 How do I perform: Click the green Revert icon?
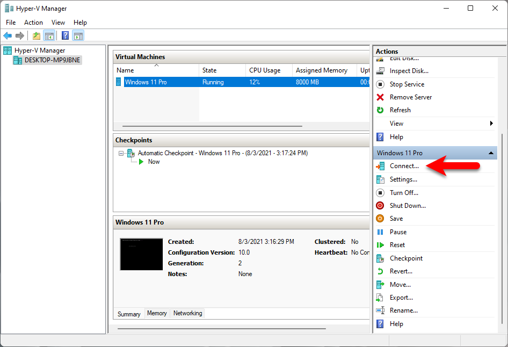380,271
